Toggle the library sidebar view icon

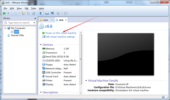click(41, 13)
